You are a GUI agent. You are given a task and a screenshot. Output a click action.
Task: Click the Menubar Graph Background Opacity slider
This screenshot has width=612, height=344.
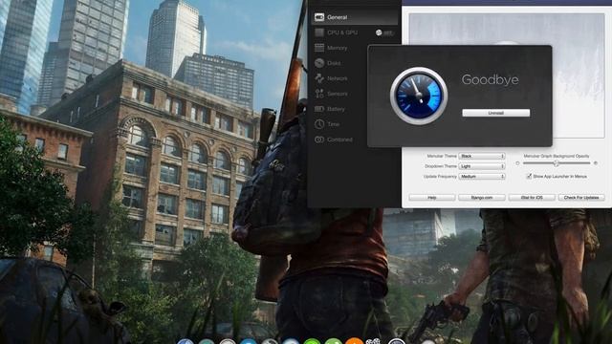tap(557, 163)
